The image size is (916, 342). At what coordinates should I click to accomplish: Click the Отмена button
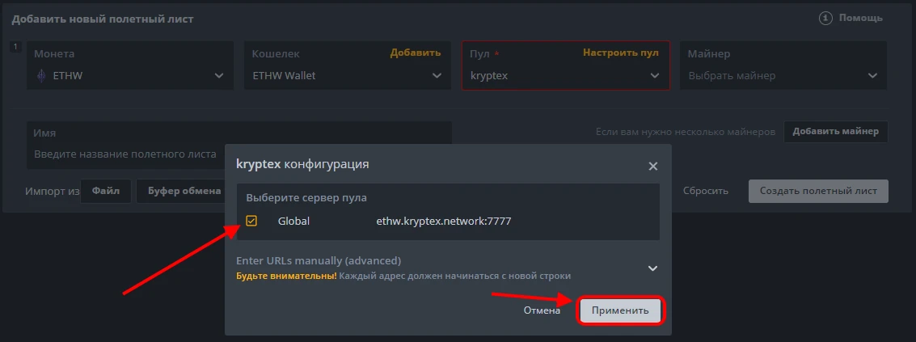(x=542, y=310)
